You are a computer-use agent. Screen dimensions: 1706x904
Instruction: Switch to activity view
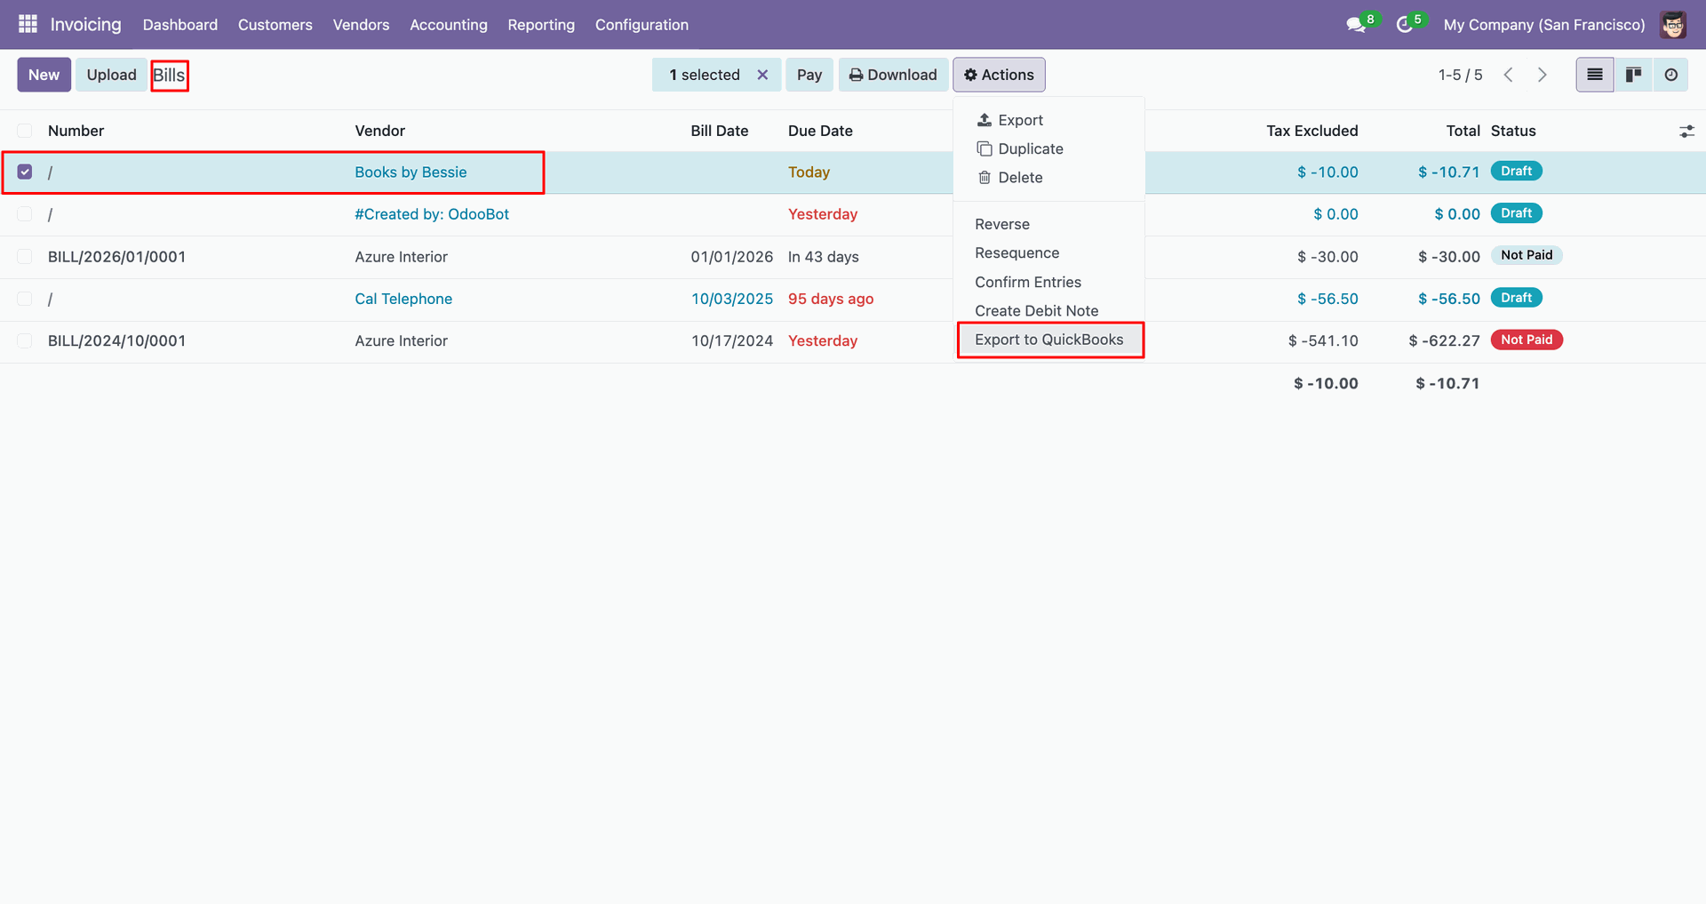pos(1671,75)
